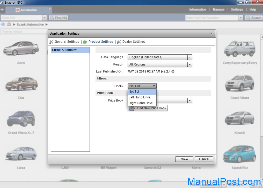Open the Dealer Settings tab

click(x=134, y=42)
